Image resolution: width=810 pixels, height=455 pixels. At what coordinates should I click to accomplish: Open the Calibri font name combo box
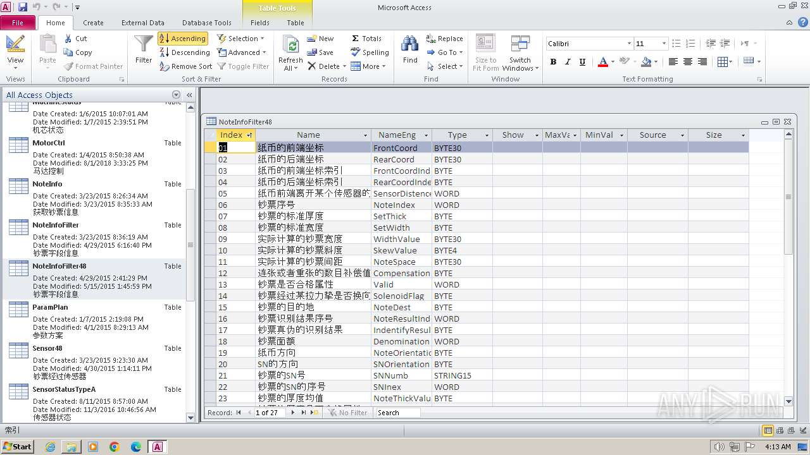[x=589, y=44]
